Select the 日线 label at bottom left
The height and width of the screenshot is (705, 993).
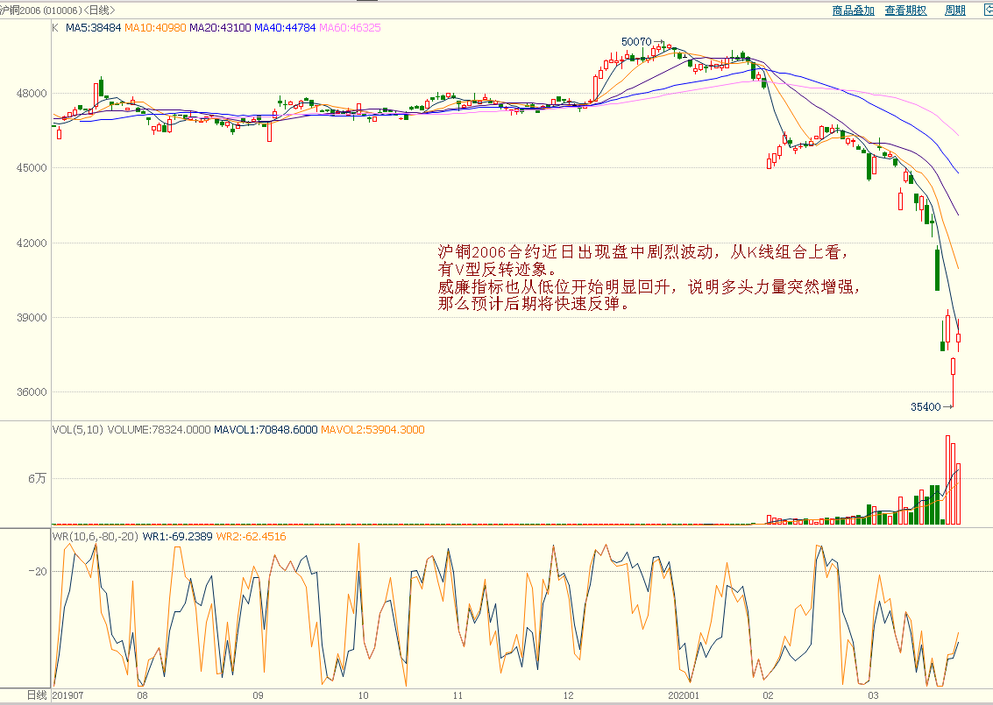[x=36, y=694]
